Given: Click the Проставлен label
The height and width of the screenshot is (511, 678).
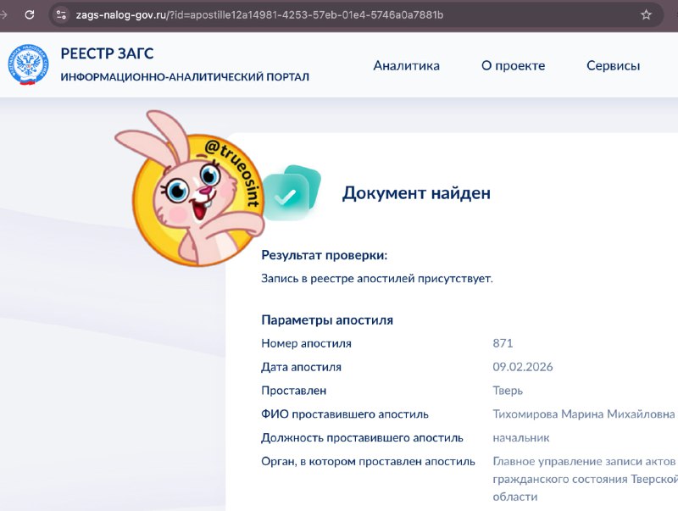Looking at the screenshot, I should pyautogui.click(x=293, y=391).
